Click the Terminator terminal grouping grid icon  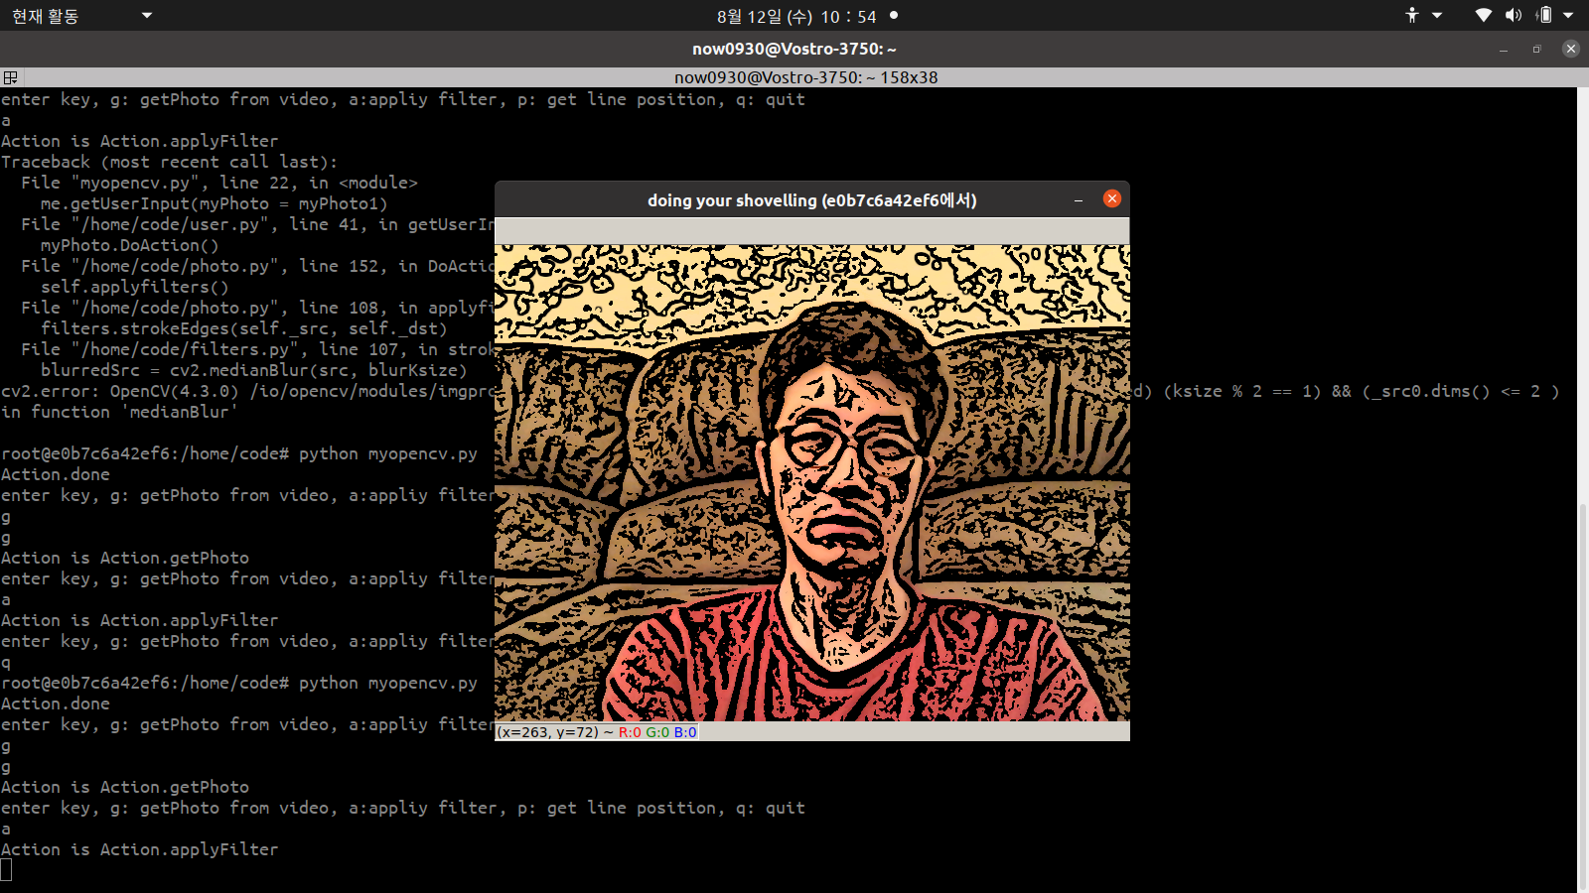click(x=10, y=77)
